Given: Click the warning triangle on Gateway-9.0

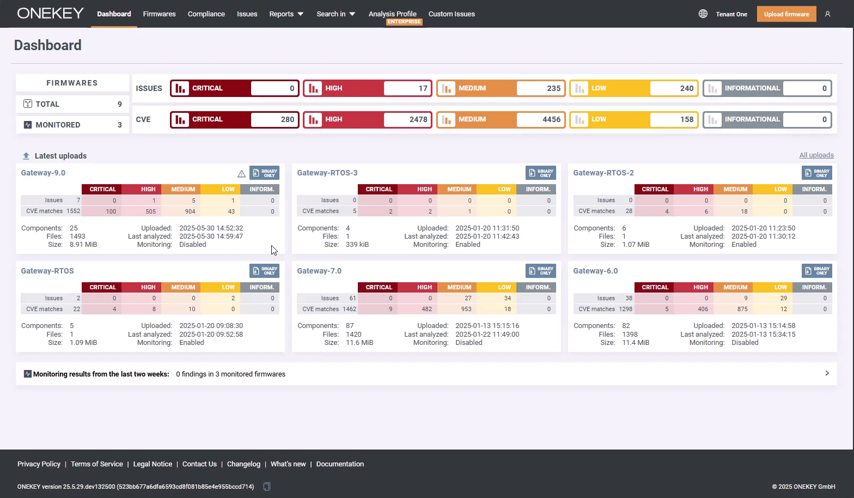Looking at the screenshot, I should click(241, 174).
